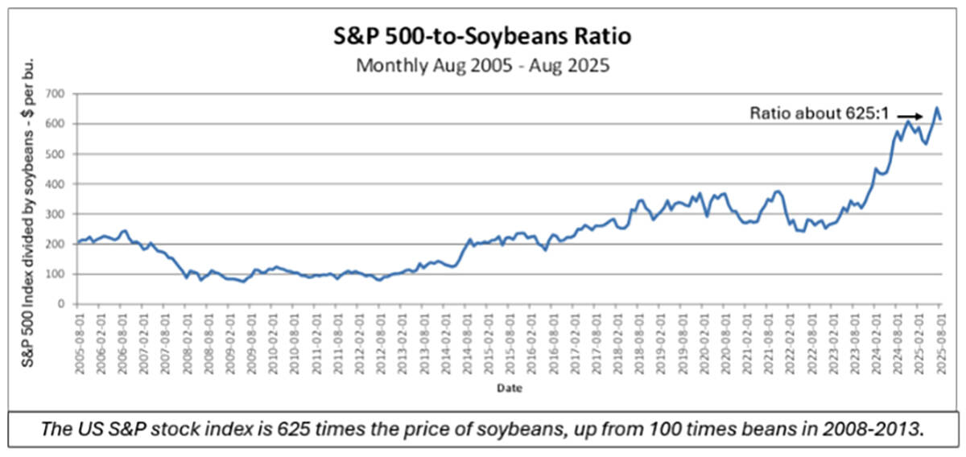Image resolution: width=966 pixels, height=457 pixels.
Task: Click the "S&P 500-to-Soybeans Ratio" chart title
Action: coord(482,36)
